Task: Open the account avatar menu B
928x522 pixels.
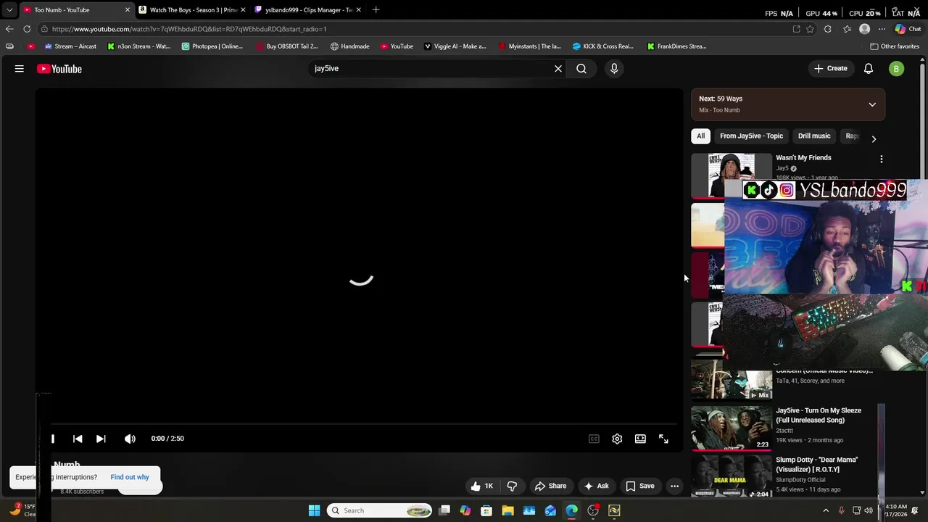Action: click(x=897, y=69)
